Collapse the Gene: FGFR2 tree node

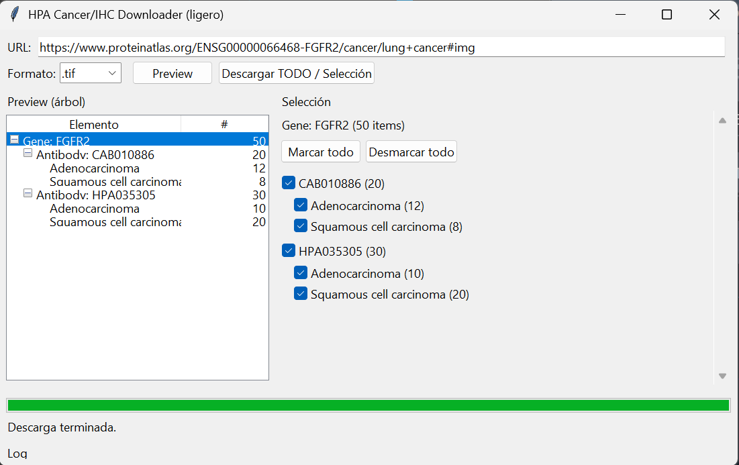point(14,140)
